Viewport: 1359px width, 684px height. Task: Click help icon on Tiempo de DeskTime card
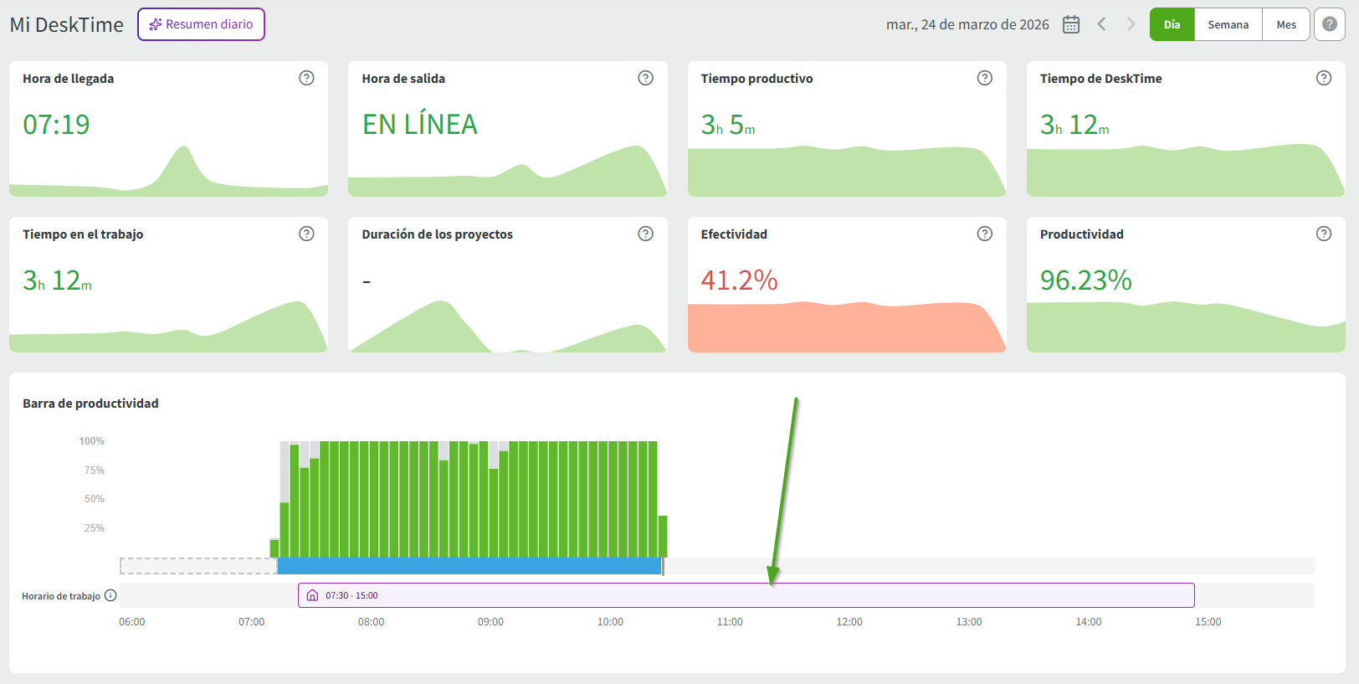[x=1324, y=78]
